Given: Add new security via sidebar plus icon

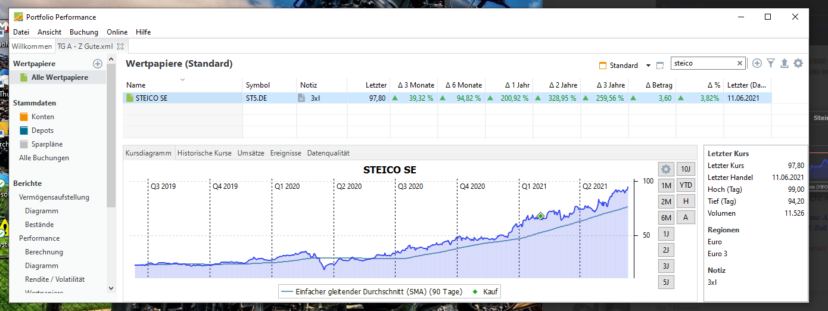Looking at the screenshot, I should [x=98, y=64].
